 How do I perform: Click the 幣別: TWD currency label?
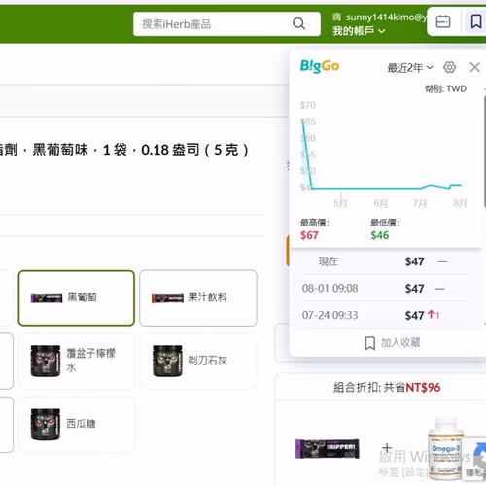tap(445, 88)
